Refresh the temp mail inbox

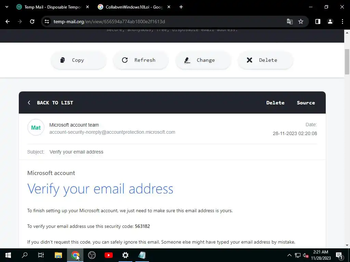coord(140,60)
